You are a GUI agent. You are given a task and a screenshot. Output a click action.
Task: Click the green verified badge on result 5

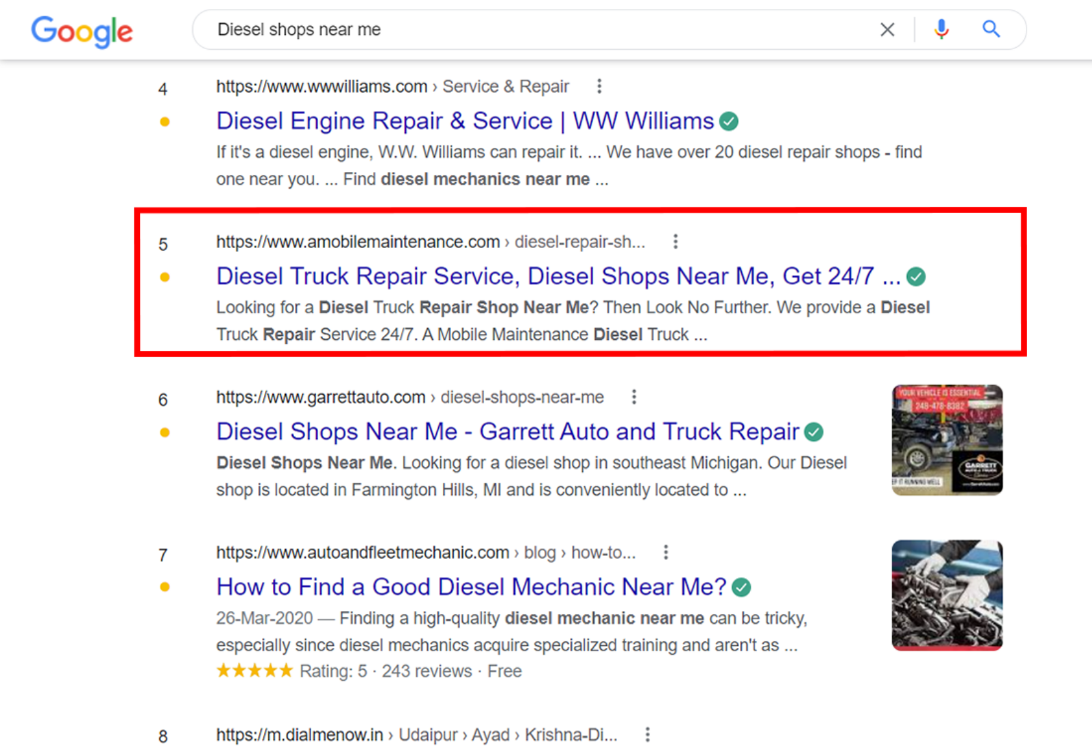[x=917, y=277]
